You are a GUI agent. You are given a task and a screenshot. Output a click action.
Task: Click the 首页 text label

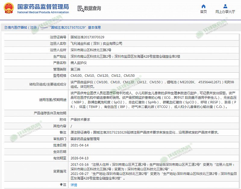tap(204, 12)
